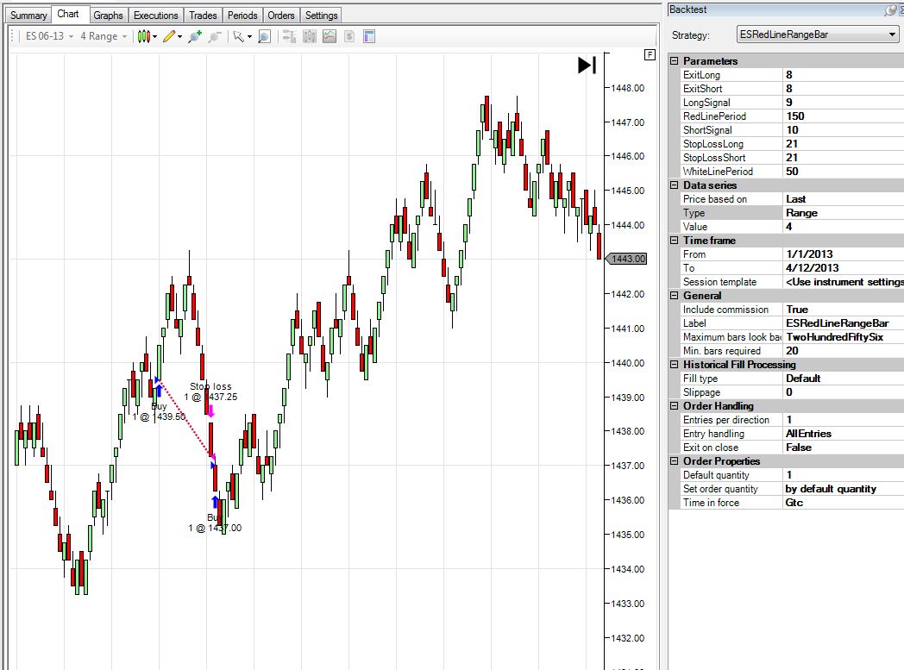Edit the LongSignal value 9
Viewport: 904px width, 670px height.
843,103
